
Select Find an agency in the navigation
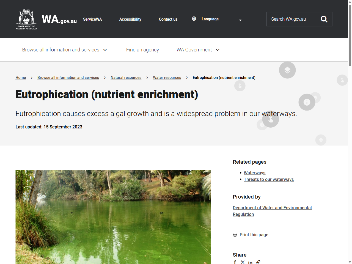pos(142,50)
